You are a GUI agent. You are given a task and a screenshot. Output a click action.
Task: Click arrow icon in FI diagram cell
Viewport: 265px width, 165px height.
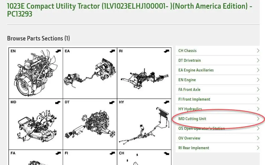pos(112,153)
